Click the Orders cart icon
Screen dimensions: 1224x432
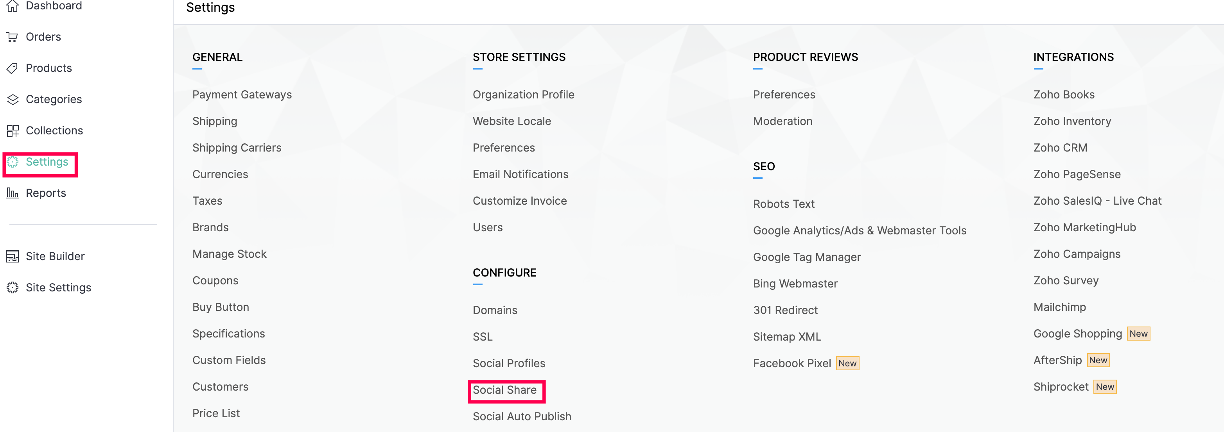13,37
